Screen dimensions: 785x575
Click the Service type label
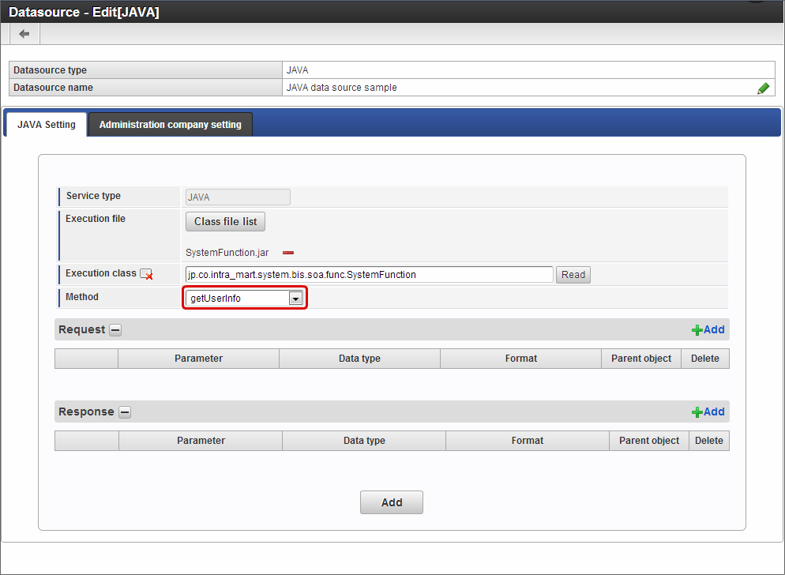click(x=94, y=196)
